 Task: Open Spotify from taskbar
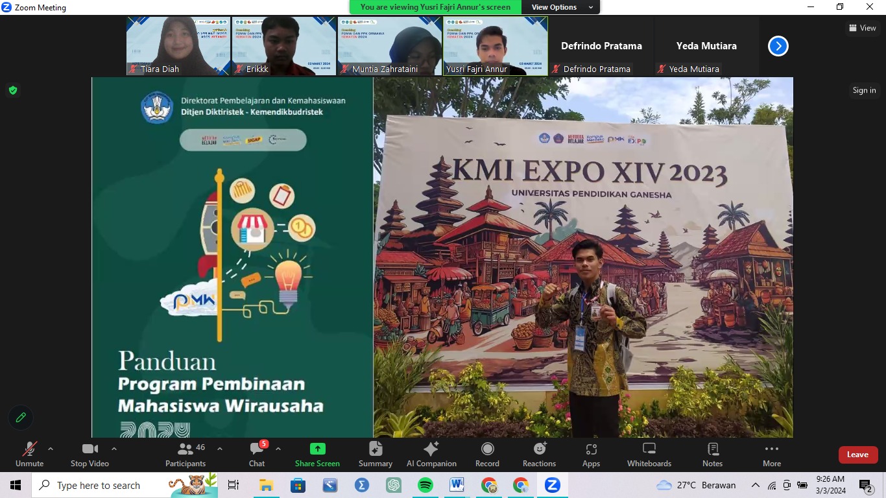click(x=425, y=485)
